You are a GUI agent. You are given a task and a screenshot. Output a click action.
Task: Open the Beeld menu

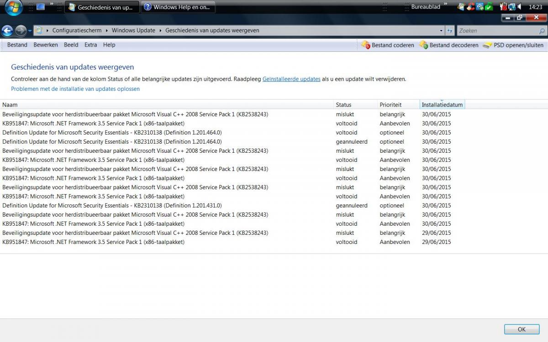71,45
